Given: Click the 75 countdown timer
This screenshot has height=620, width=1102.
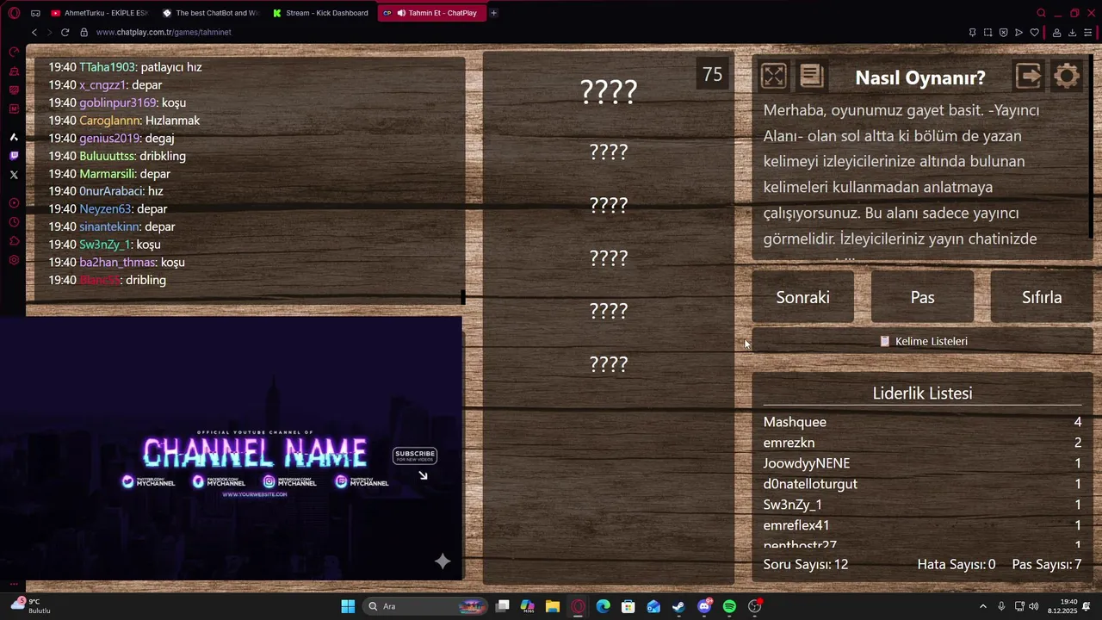Looking at the screenshot, I should pos(713,74).
